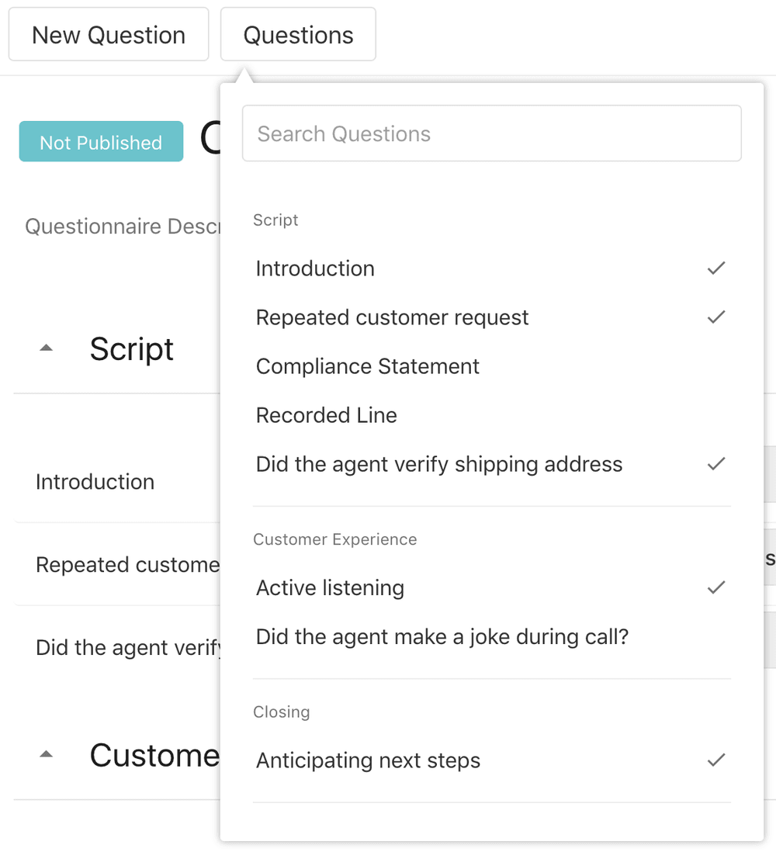Click the Not Published status badge
The image size is (776, 852).
point(100,142)
